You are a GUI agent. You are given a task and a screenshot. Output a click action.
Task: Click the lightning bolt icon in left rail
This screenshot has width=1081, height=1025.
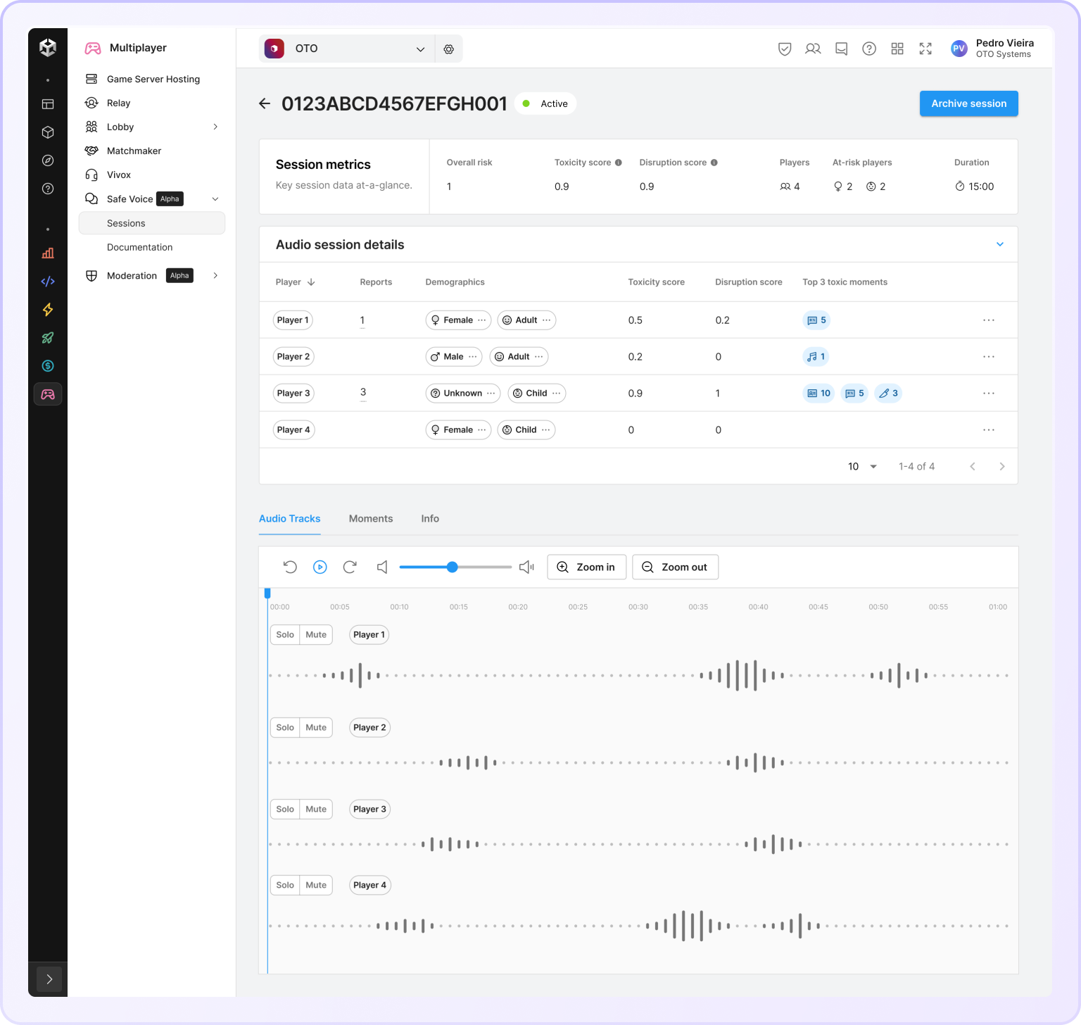tap(48, 310)
